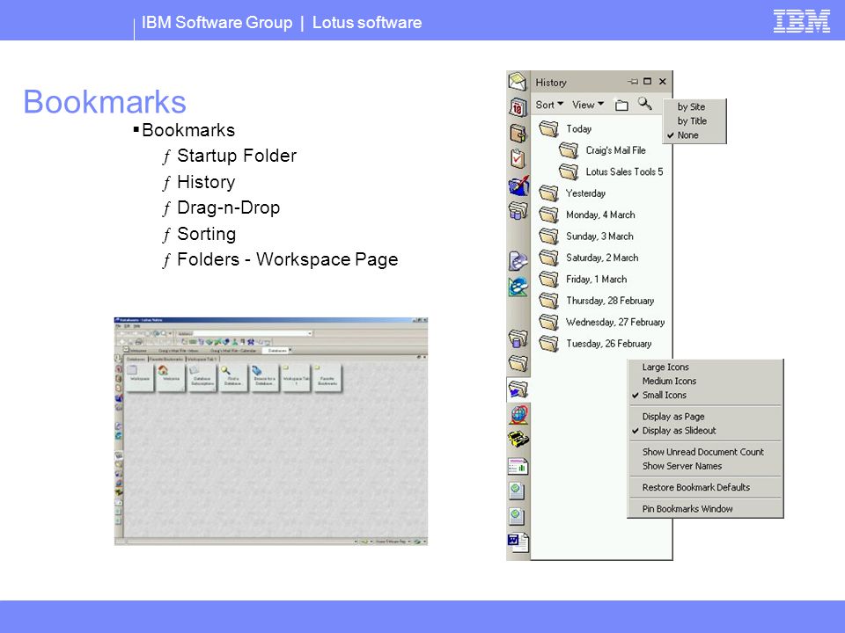
Task: Switch to Craig's Mail File Inbox window tab
Action: [x=177, y=351]
